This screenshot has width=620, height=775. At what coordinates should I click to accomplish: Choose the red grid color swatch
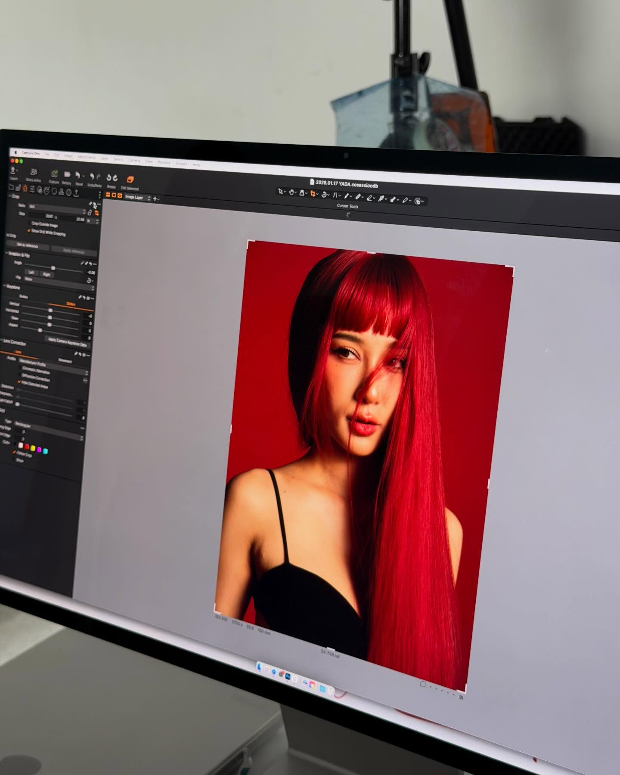click(x=27, y=447)
